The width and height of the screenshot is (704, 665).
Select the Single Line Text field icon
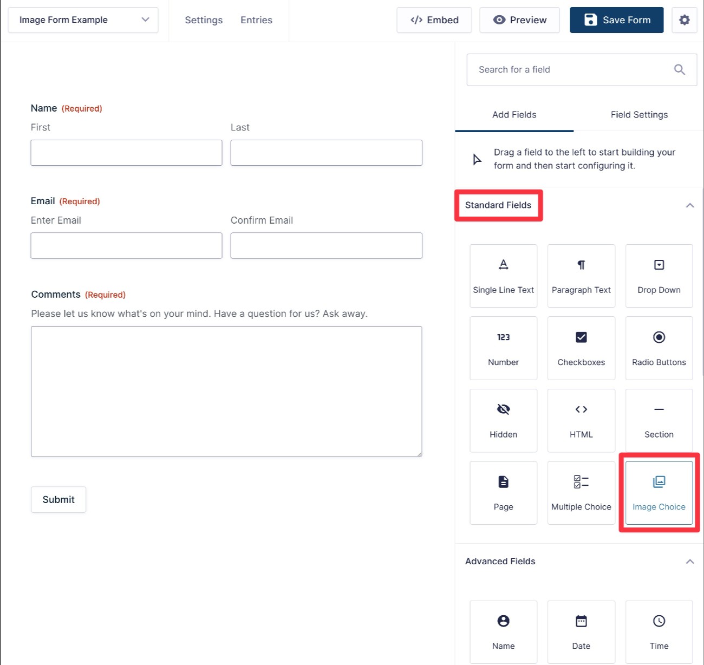pyautogui.click(x=503, y=265)
